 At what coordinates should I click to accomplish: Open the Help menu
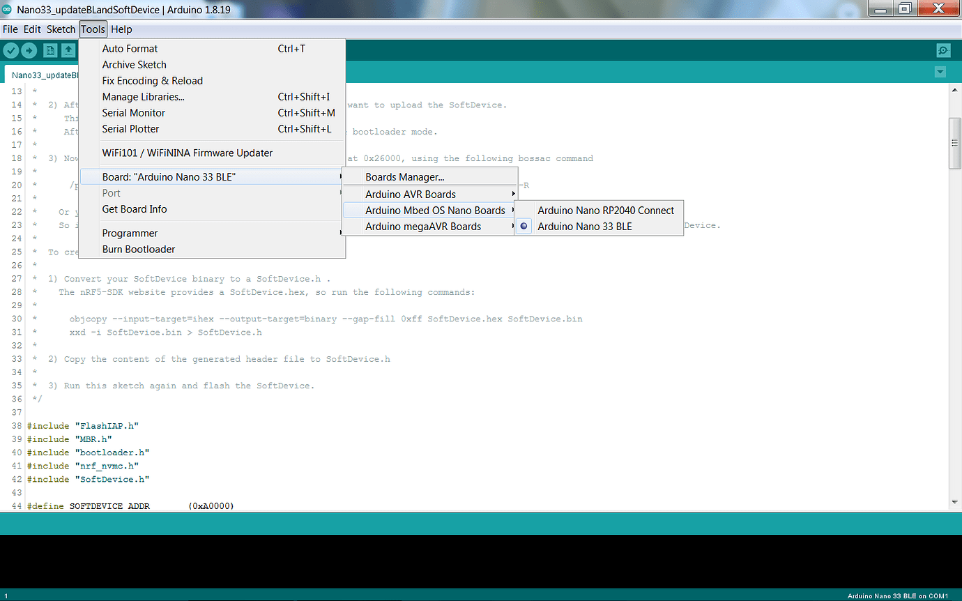(x=121, y=29)
